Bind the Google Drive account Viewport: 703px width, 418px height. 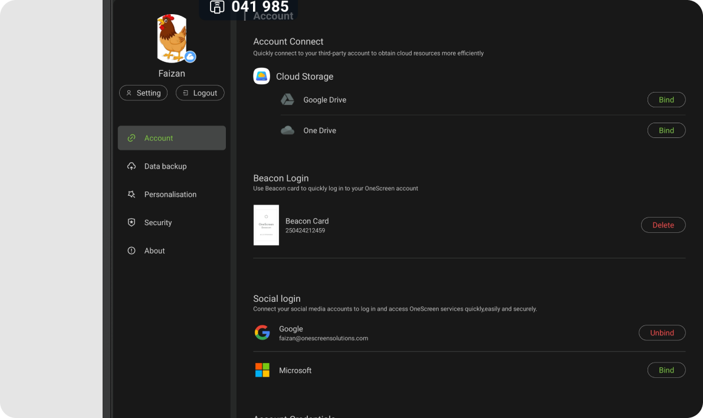[x=666, y=100]
